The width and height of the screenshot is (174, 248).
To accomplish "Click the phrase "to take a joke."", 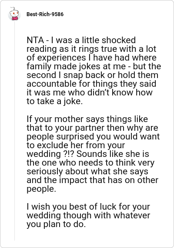I will (55, 101).
